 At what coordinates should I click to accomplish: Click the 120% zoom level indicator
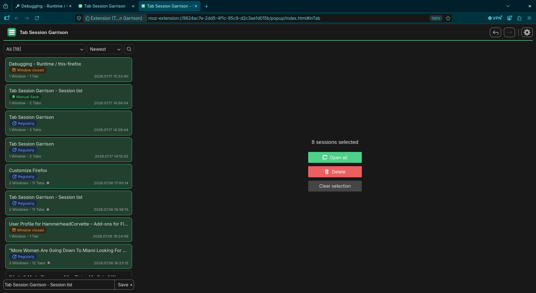(x=436, y=18)
